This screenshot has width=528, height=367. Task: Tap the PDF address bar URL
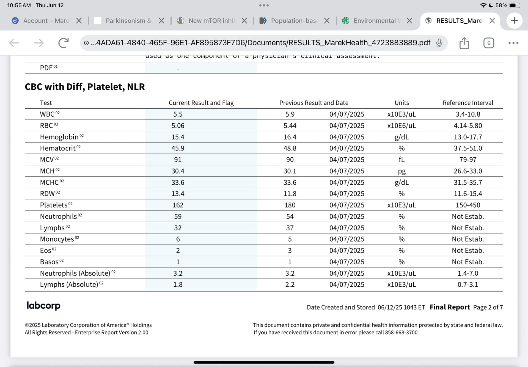point(260,43)
